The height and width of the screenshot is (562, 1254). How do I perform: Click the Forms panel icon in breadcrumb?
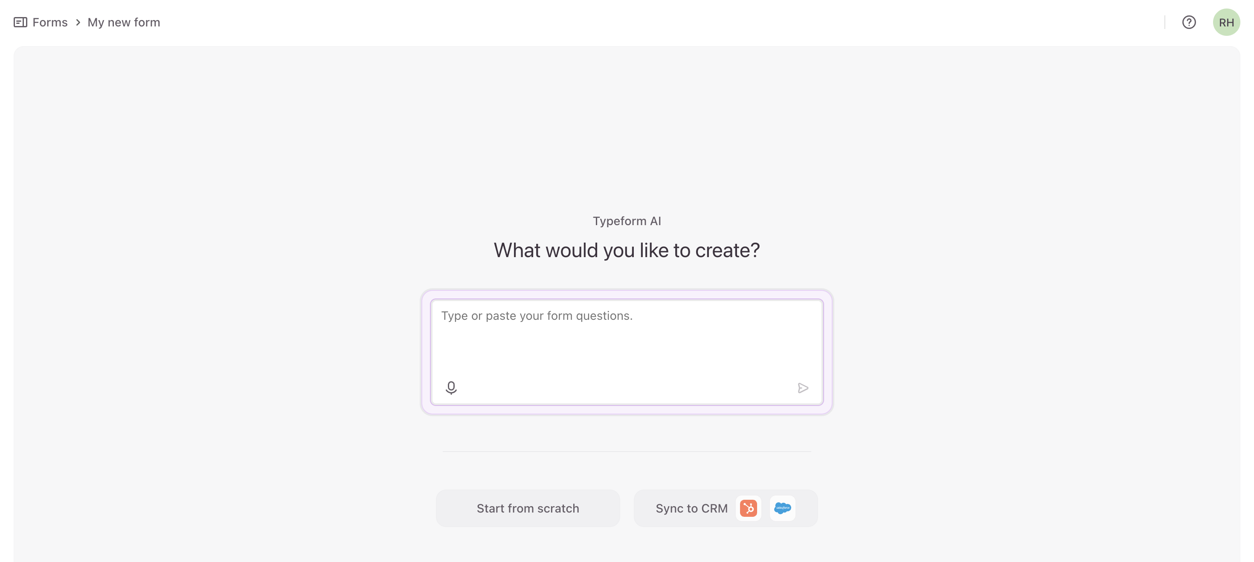pos(20,22)
